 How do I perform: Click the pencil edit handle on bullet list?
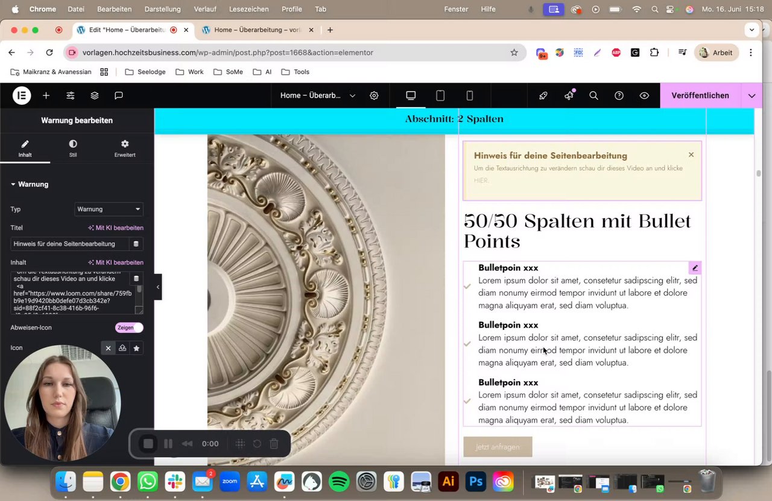[x=695, y=268]
